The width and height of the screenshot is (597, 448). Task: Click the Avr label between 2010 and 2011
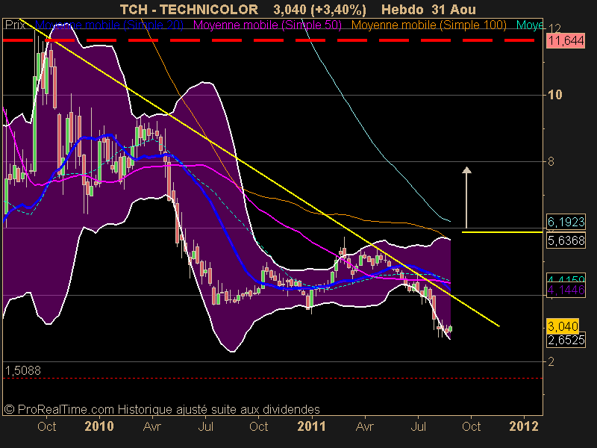(152, 426)
